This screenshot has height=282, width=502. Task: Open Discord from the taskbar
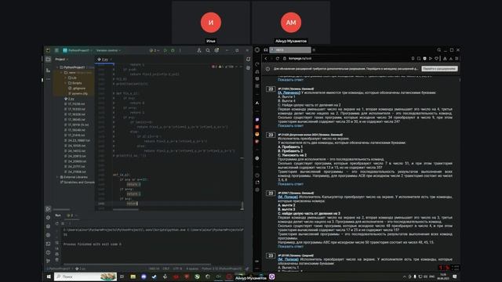(x=144, y=277)
